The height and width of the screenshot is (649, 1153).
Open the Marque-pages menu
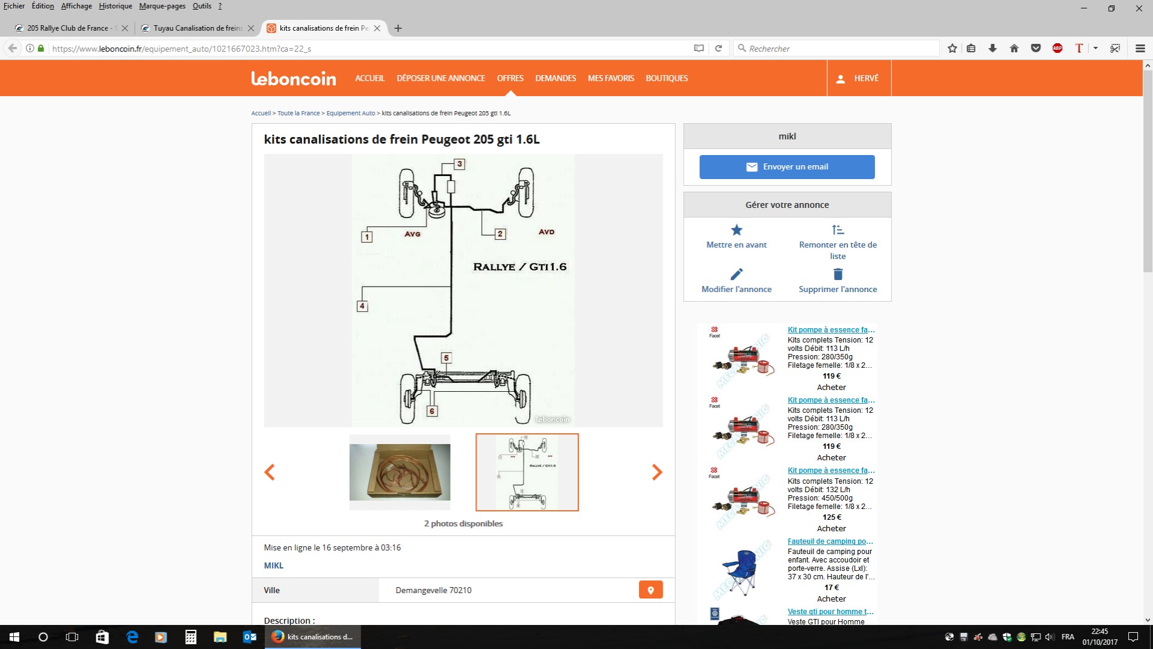[162, 6]
